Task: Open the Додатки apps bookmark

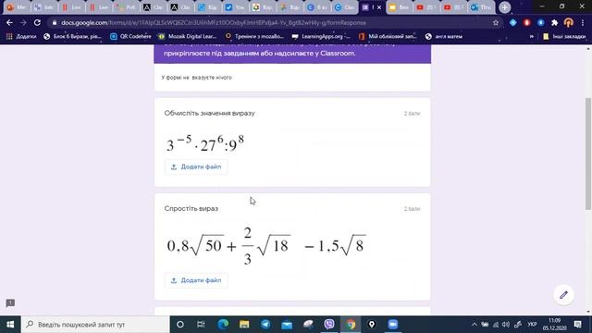Action: pos(21,36)
